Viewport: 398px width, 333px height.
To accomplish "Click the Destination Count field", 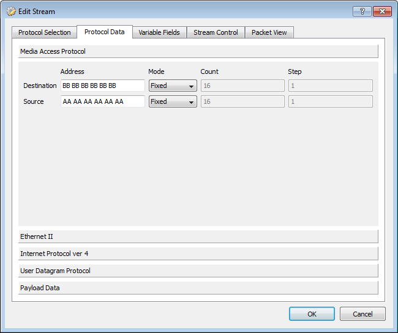I will (x=242, y=86).
